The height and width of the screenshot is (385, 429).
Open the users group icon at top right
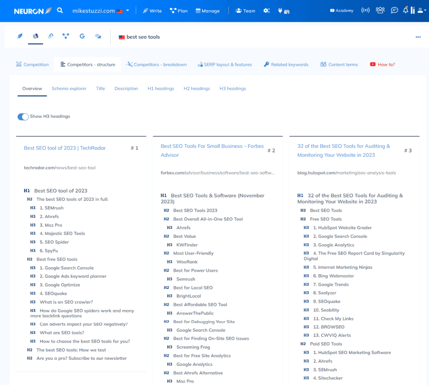point(380,10)
